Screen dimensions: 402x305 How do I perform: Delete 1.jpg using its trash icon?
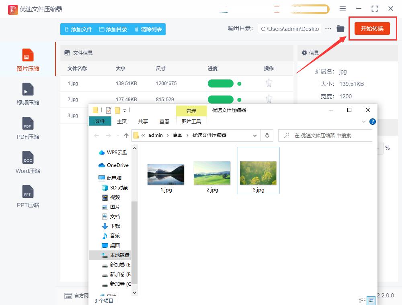(269, 83)
